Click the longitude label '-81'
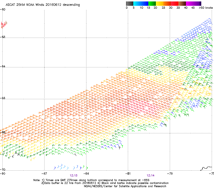The image size is (214, 188). (x=128, y=174)
